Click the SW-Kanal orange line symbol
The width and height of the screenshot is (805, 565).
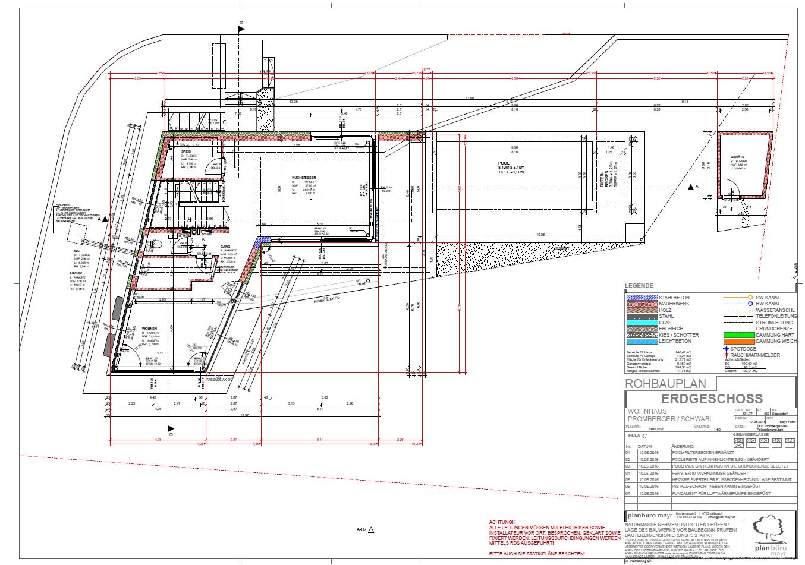[x=737, y=296]
